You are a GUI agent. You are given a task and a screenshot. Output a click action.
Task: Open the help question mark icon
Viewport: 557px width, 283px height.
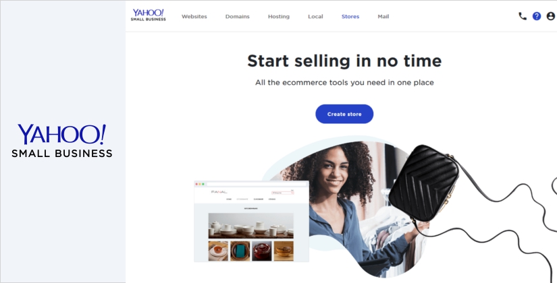[x=536, y=16]
